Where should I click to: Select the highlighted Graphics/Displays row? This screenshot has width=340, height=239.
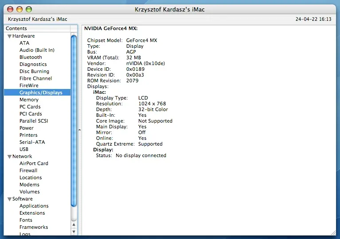37,93
